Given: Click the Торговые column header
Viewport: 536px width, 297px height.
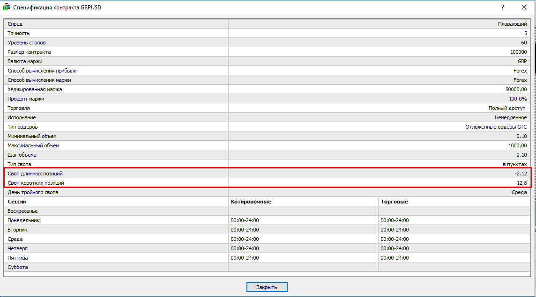Looking at the screenshot, I should coord(395,202).
